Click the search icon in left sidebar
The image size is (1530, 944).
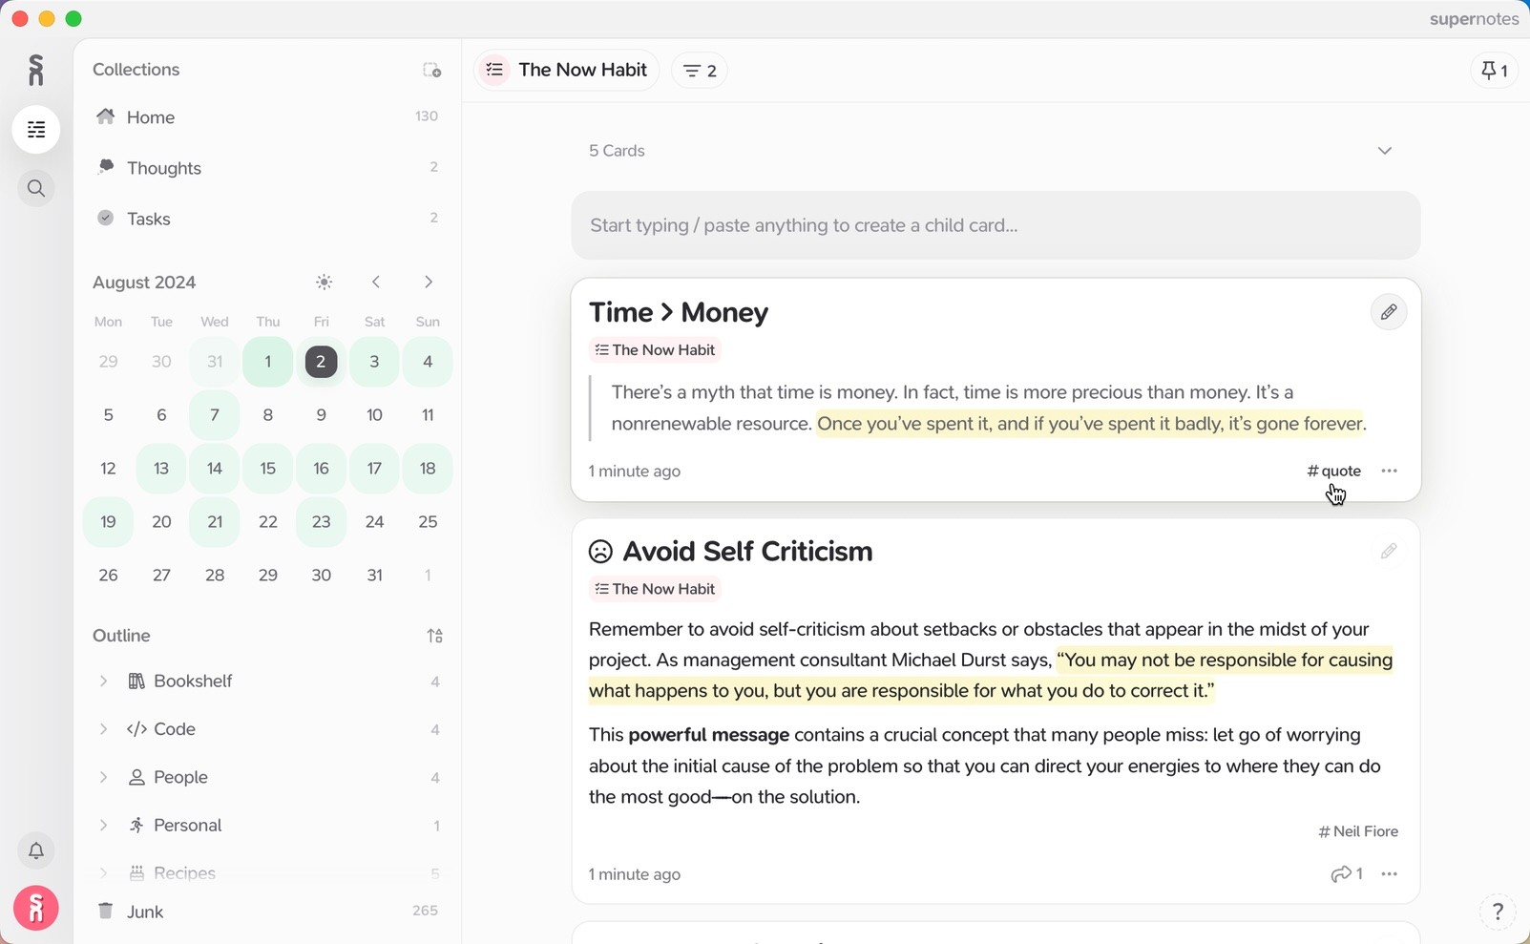[36, 189]
